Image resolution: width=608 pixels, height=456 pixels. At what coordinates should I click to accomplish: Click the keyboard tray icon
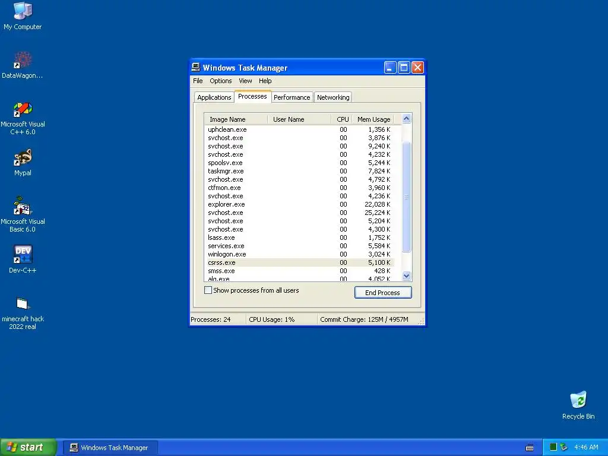(x=529, y=448)
